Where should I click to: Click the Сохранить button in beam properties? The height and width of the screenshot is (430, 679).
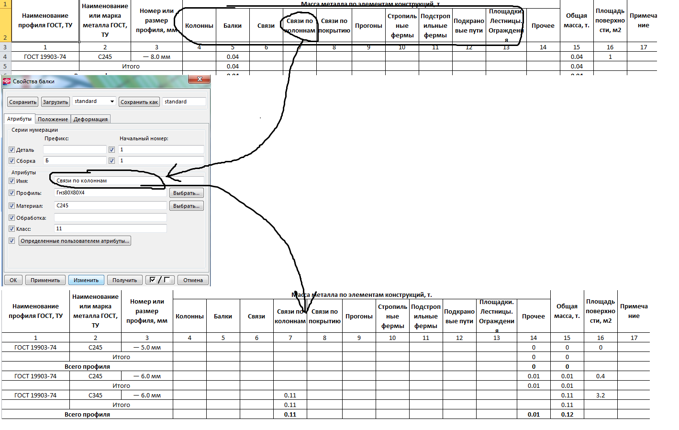pos(23,102)
